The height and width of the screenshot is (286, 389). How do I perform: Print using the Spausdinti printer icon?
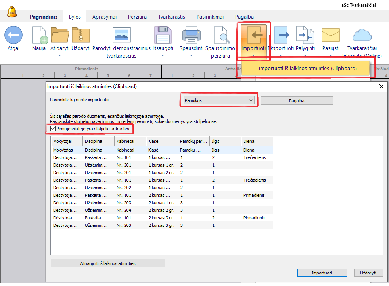pos(191,35)
